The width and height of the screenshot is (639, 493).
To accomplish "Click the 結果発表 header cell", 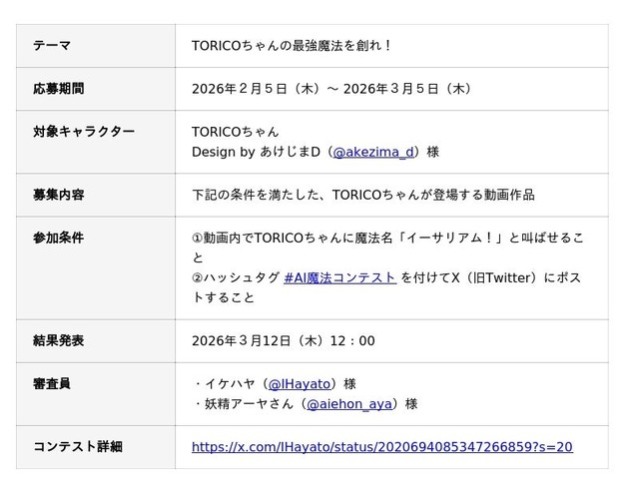I will (58, 341).
